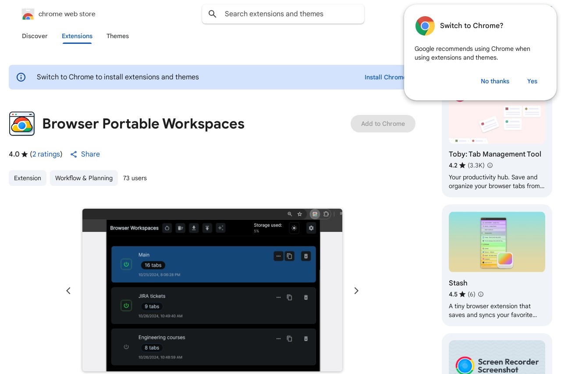Click No thanks in the dialog
Screen dimensions: 561x374
pyautogui.click(x=495, y=81)
